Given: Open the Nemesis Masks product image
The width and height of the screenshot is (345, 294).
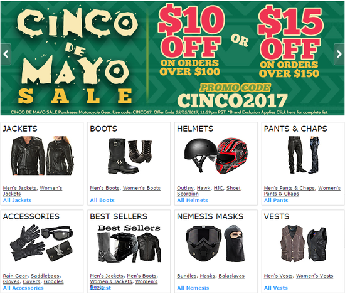Looking at the screenshot, I should point(215,243).
